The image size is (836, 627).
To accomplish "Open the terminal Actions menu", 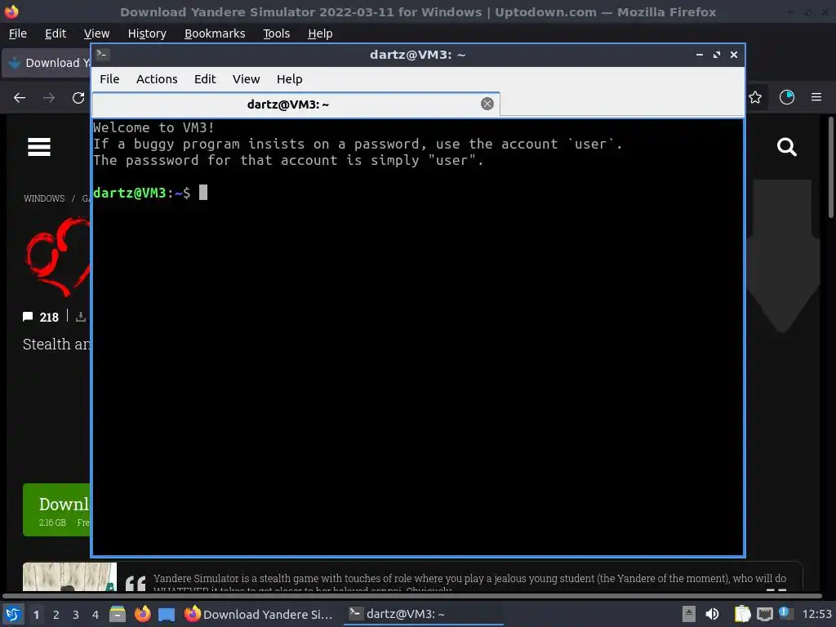I will (157, 79).
